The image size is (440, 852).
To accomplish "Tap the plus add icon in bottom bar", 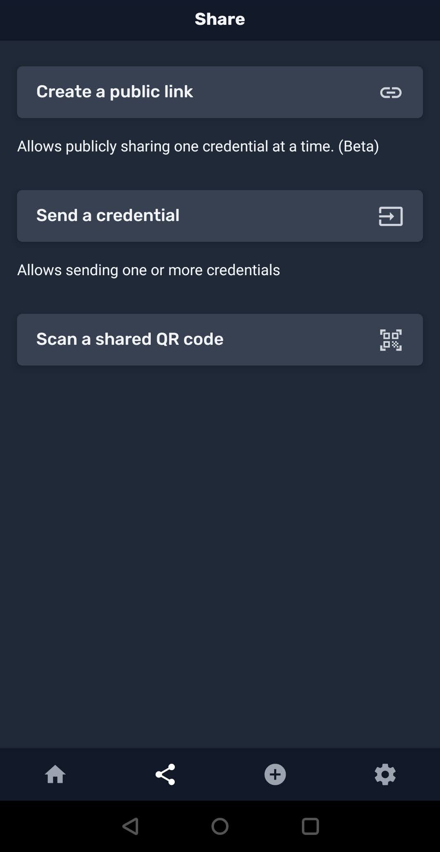I will [x=275, y=774].
